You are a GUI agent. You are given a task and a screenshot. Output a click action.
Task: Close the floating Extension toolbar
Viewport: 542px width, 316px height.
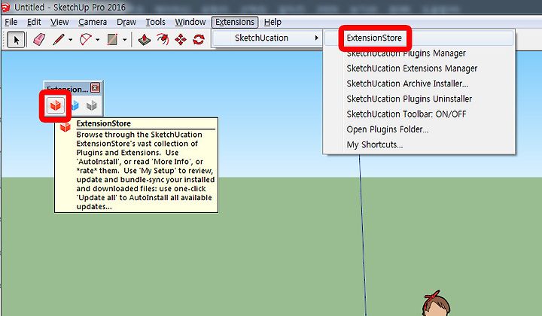pyautogui.click(x=95, y=88)
